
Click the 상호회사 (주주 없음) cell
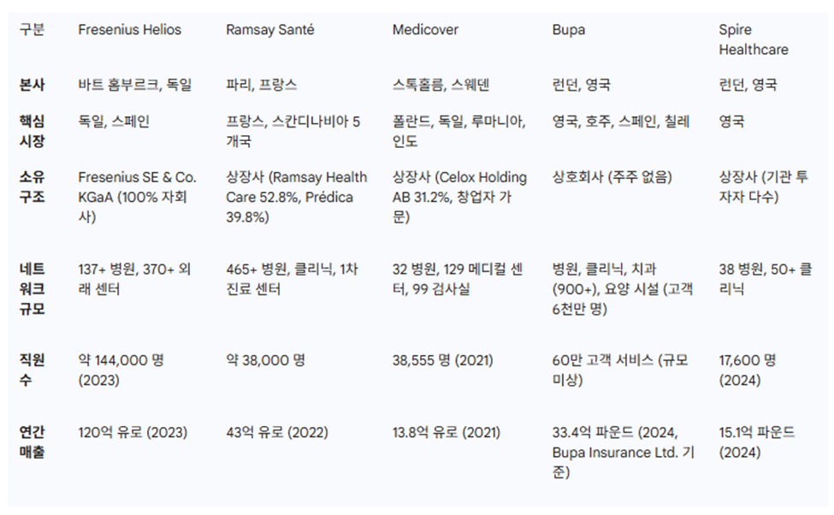(612, 177)
